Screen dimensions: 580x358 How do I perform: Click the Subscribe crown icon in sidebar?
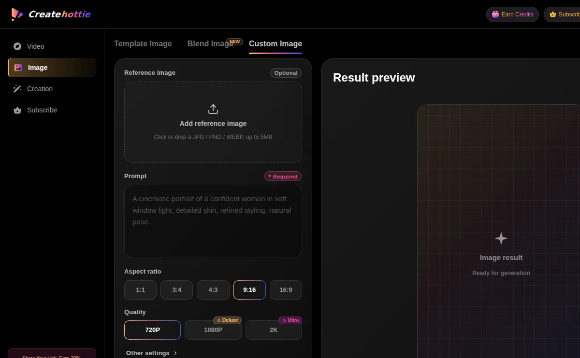(x=17, y=110)
